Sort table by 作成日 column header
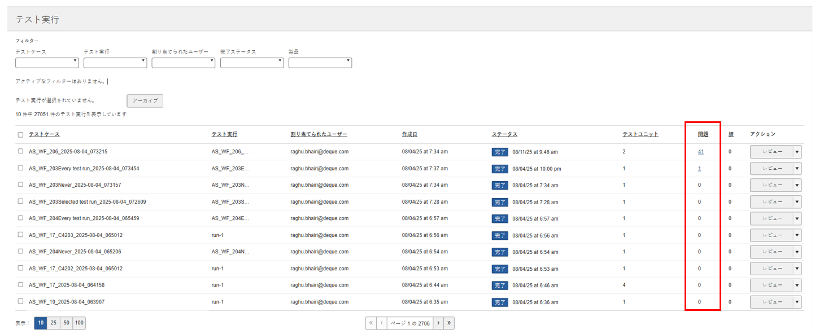 409,134
